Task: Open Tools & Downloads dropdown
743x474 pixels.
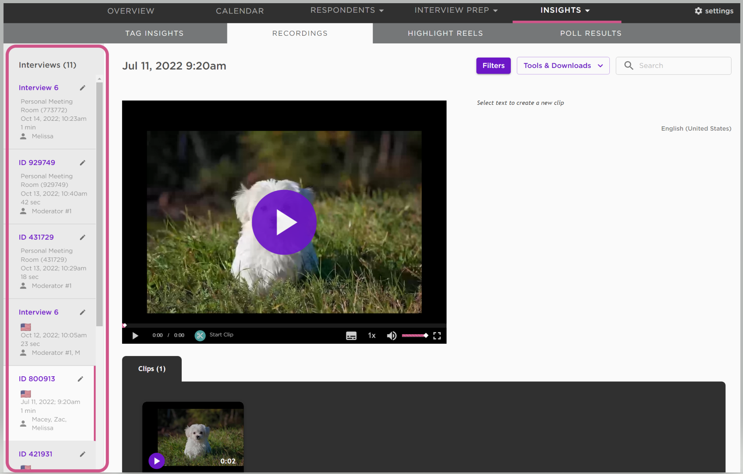Action: [x=563, y=66]
